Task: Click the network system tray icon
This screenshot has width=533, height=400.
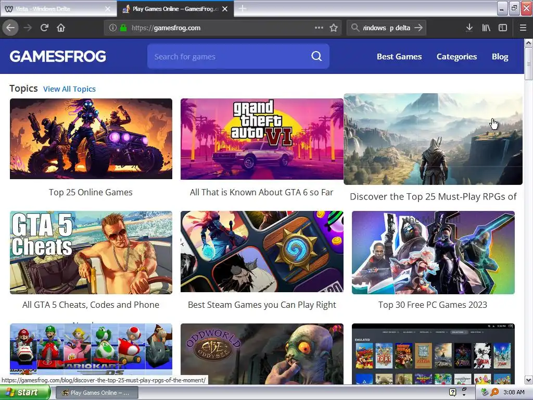Action: pyautogui.click(x=485, y=393)
